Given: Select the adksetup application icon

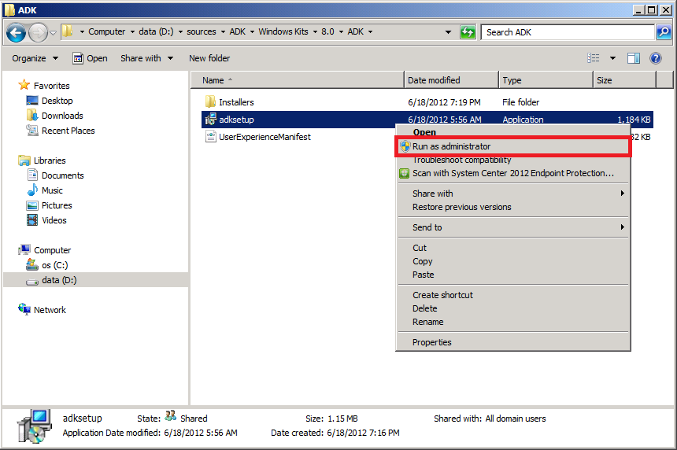Looking at the screenshot, I should 210,119.
